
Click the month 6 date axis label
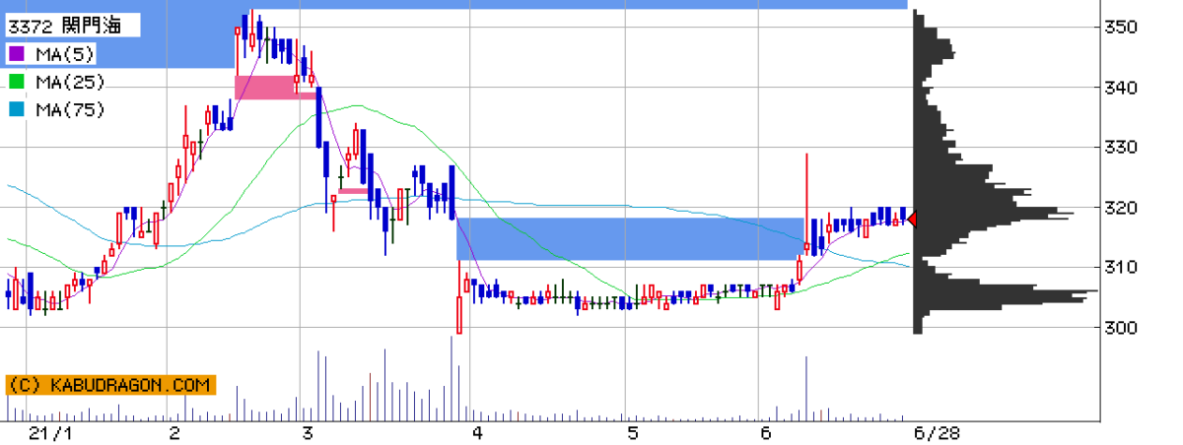765,433
